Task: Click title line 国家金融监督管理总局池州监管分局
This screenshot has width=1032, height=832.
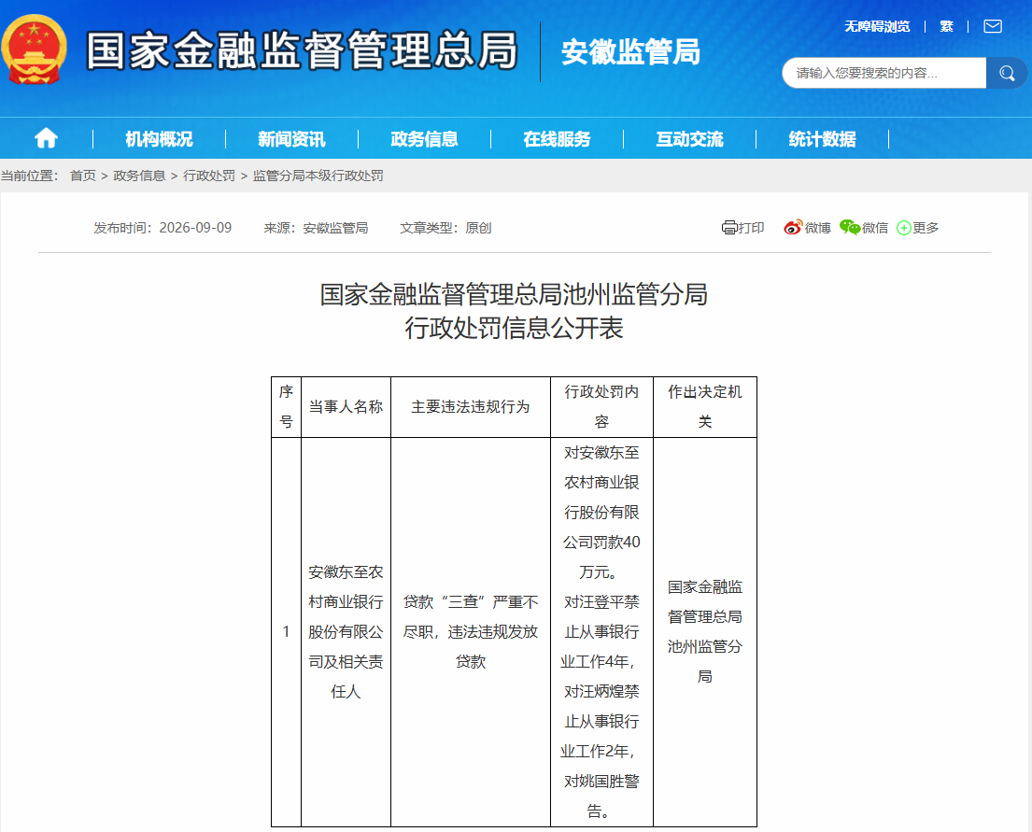Action: pyautogui.click(x=514, y=294)
